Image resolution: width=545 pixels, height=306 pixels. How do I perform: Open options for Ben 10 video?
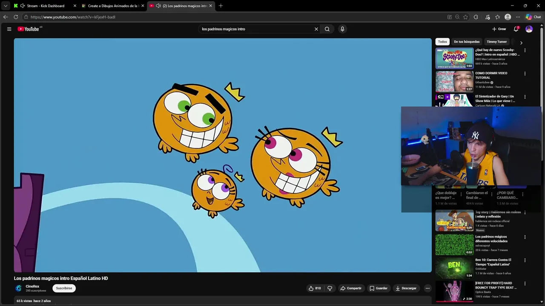point(525,260)
